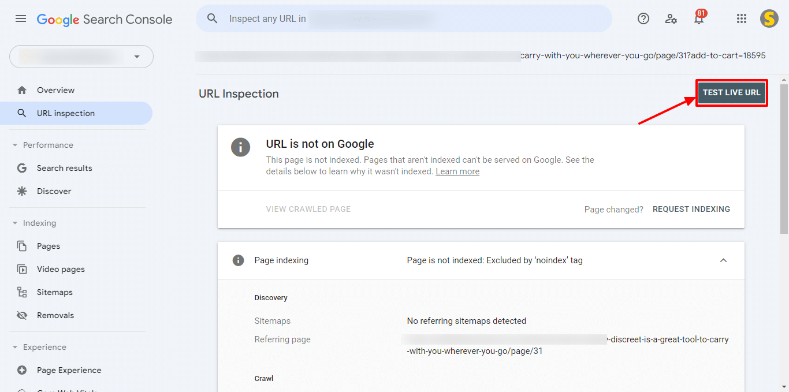Viewport: 789px width, 392px height.
Task: Click the scrollbar down arrow
Action: pos(784,387)
